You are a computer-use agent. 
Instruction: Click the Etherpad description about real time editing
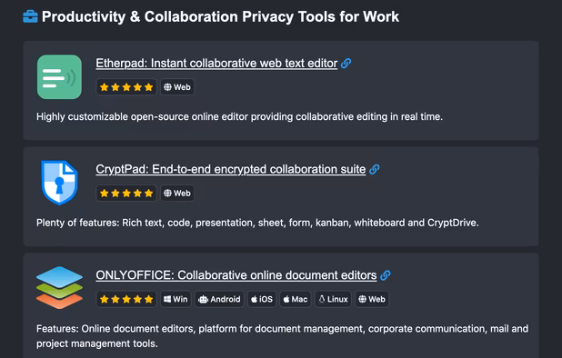[239, 116]
